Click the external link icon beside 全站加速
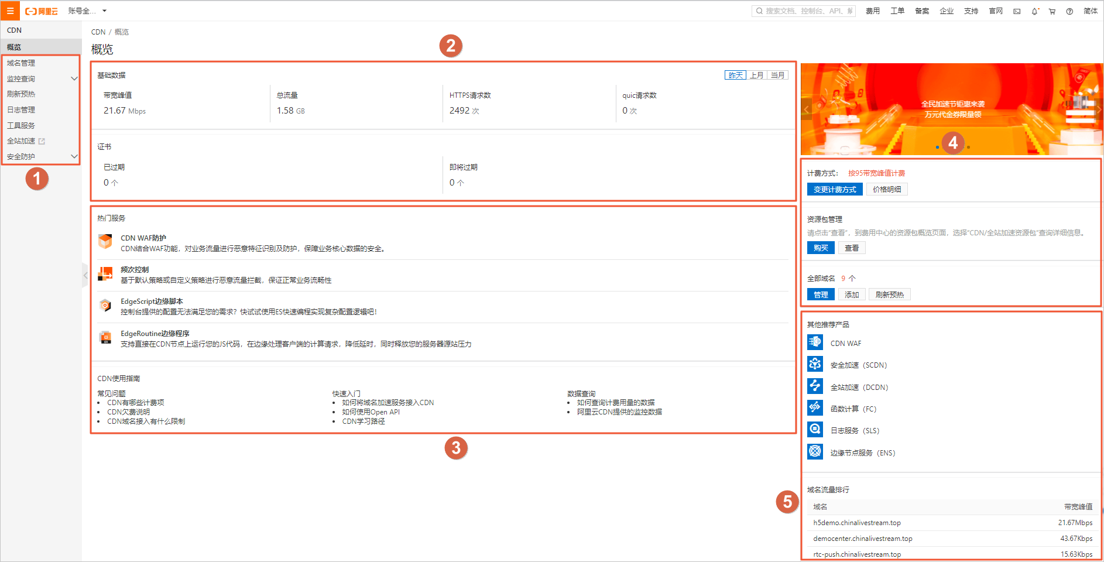Viewport: 1104px width, 562px height. pos(42,141)
